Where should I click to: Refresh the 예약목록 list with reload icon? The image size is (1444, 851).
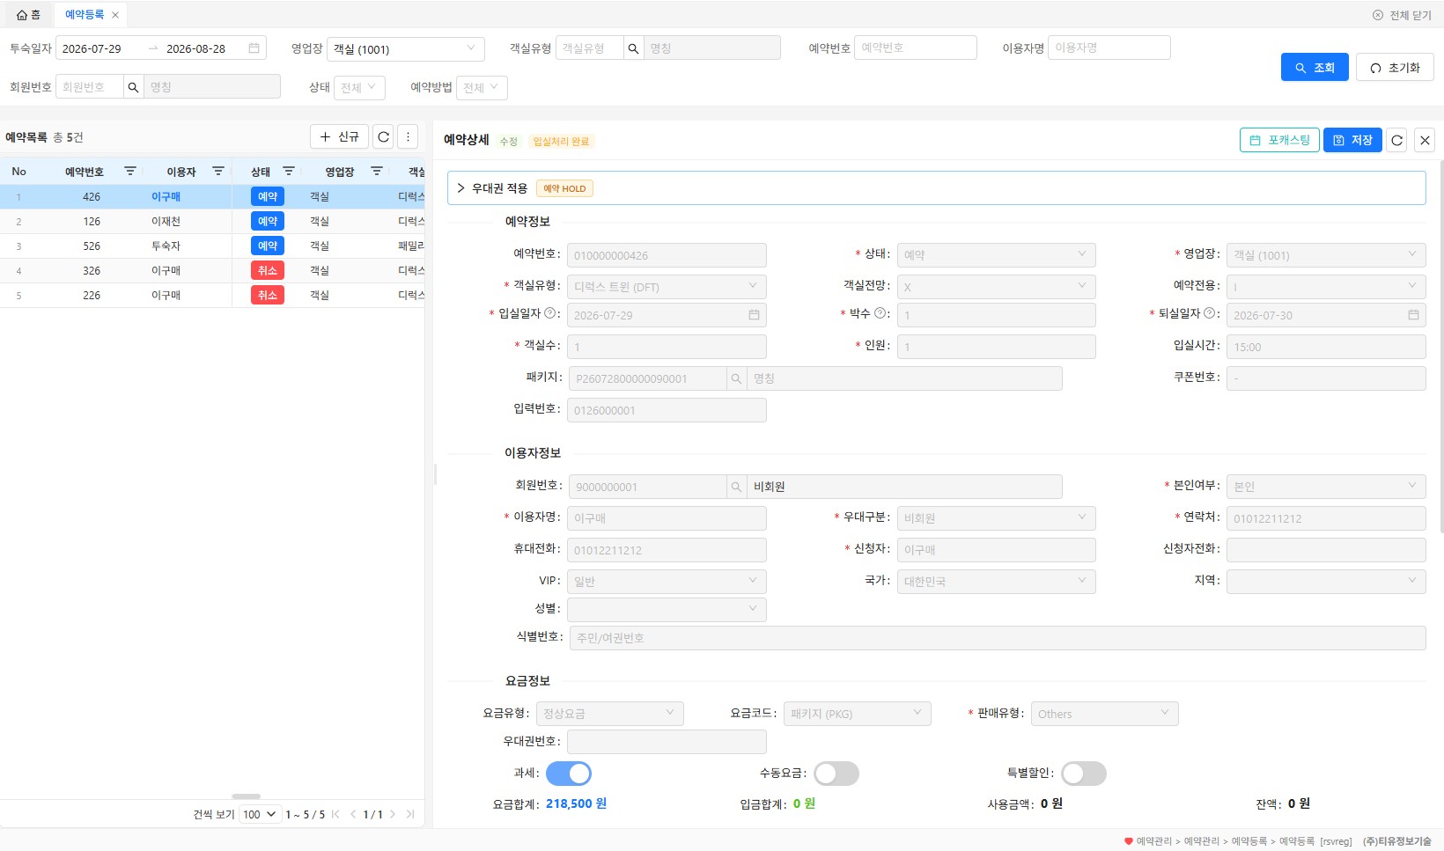tap(384, 136)
